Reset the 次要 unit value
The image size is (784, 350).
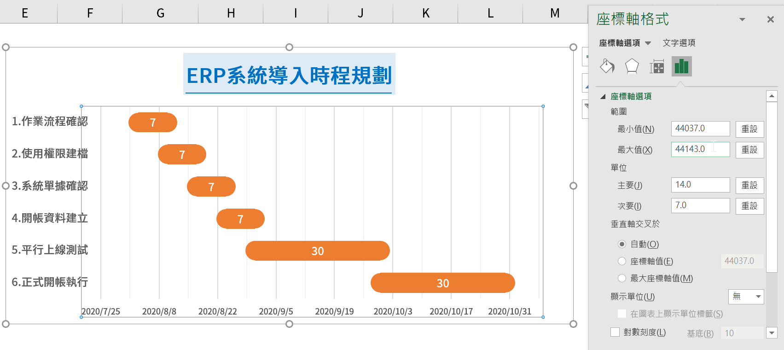coord(749,206)
